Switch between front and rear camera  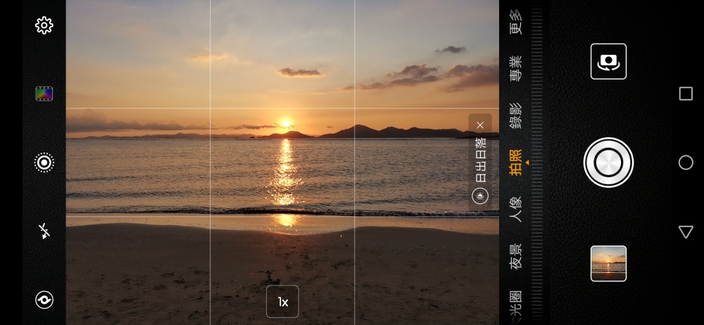(608, 62)
